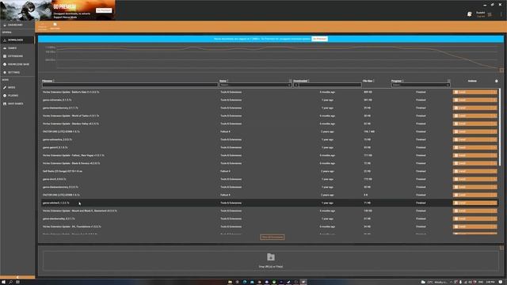Click the taskbar search icon
Screen dimensions: 507x285
click(10, 282)
